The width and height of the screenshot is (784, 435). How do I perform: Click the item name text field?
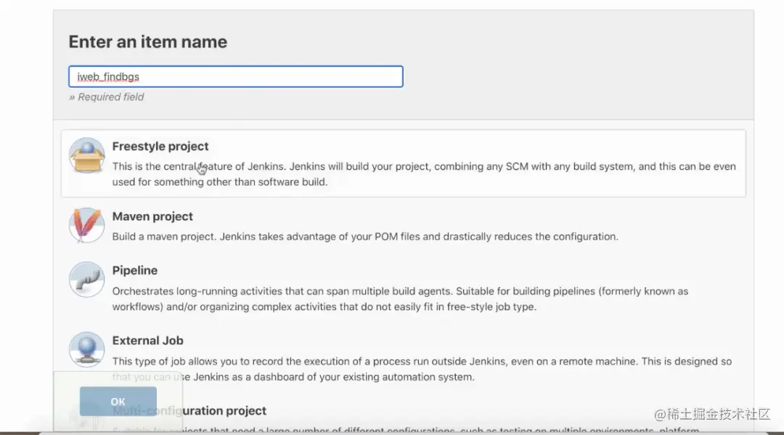point(235,77)
